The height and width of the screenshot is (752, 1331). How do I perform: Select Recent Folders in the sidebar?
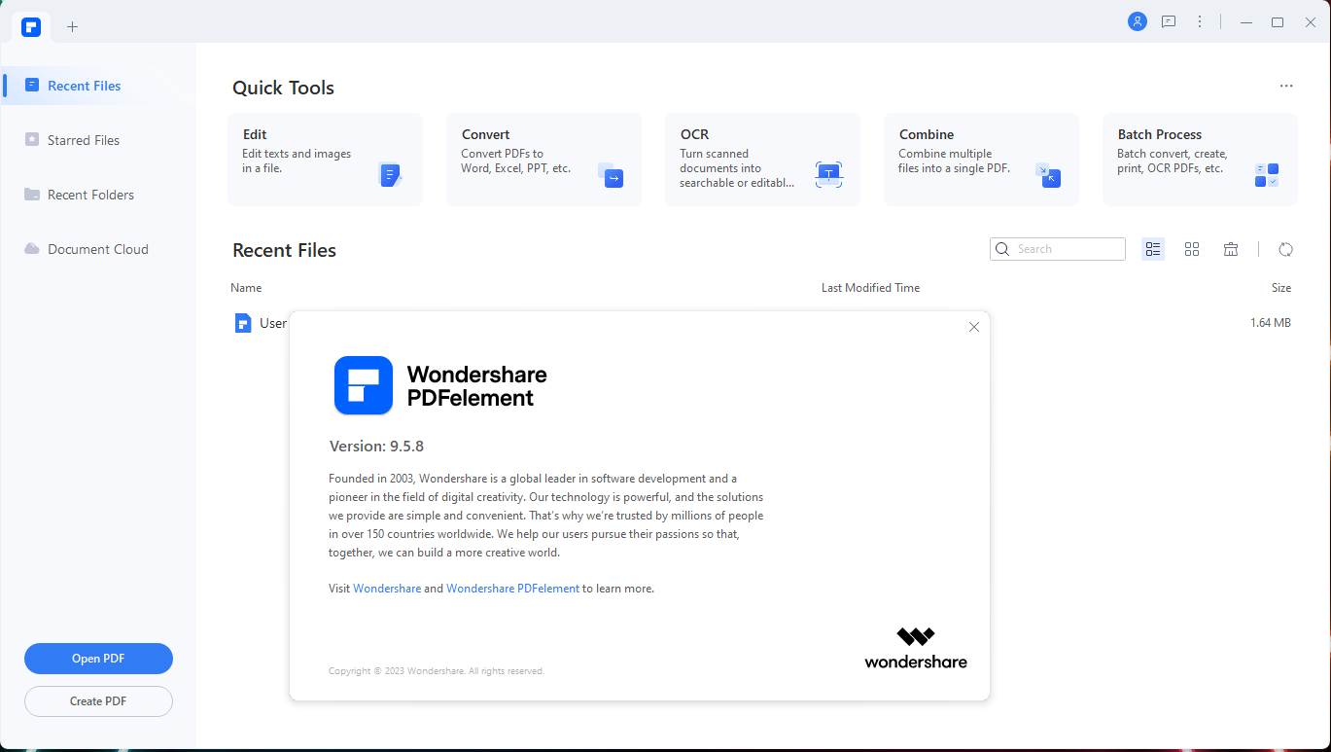click(x=98, y=195)
